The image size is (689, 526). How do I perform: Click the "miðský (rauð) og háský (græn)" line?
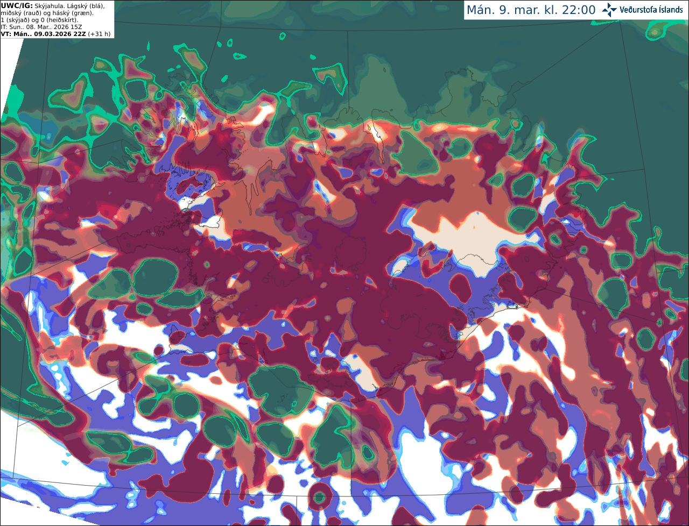point(47,13)
